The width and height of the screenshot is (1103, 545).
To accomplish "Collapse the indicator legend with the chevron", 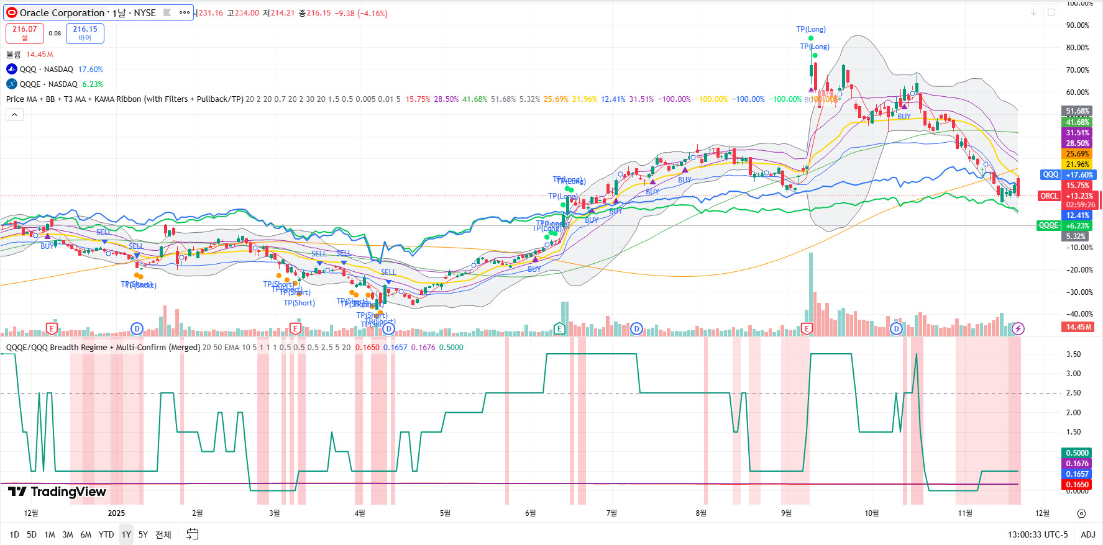I will click(14, 114).
